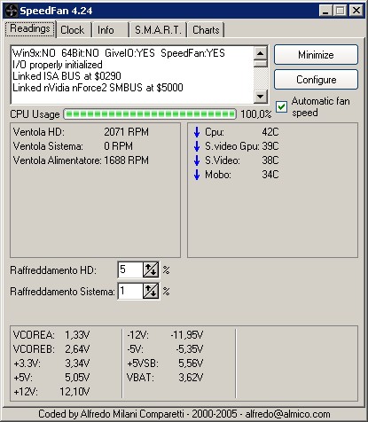Click the '-11,95V' voltage value
The width and height of the screenshot is (368, 422).
click(x=187, y=335)
